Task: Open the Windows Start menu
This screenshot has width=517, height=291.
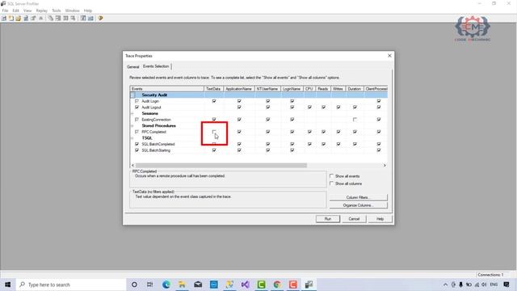Action: [7, 285]
